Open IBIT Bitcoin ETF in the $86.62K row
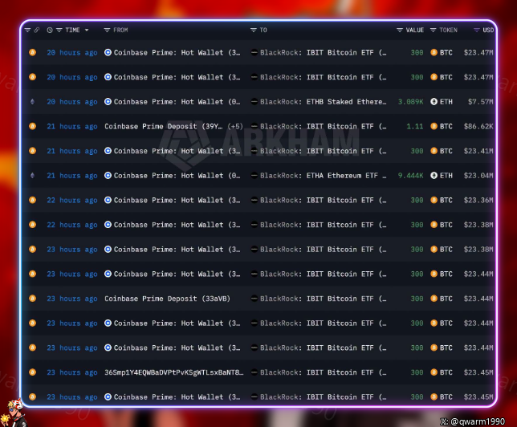The height and width of the screenshot is (427, 517). click(x=323, y=126)
